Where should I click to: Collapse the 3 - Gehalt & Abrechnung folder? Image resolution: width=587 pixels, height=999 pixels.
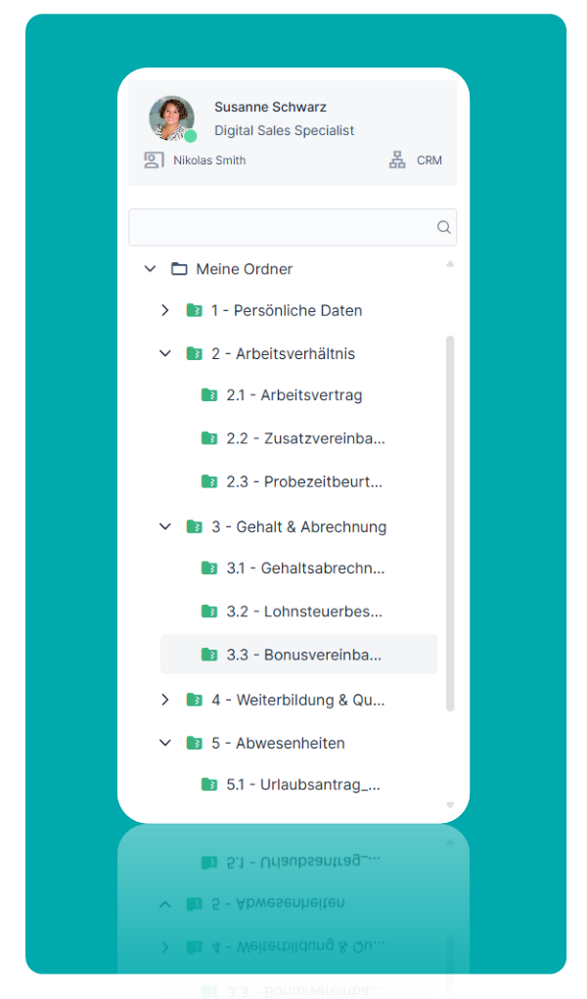tap(165, 526)
